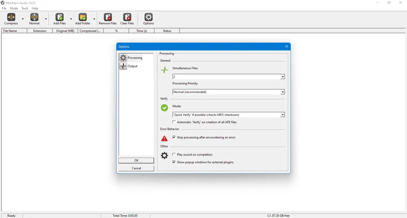This screenshot has height=218, width=407.
Task: Click the black gear Other section icon
Action: tap(165, 155)
